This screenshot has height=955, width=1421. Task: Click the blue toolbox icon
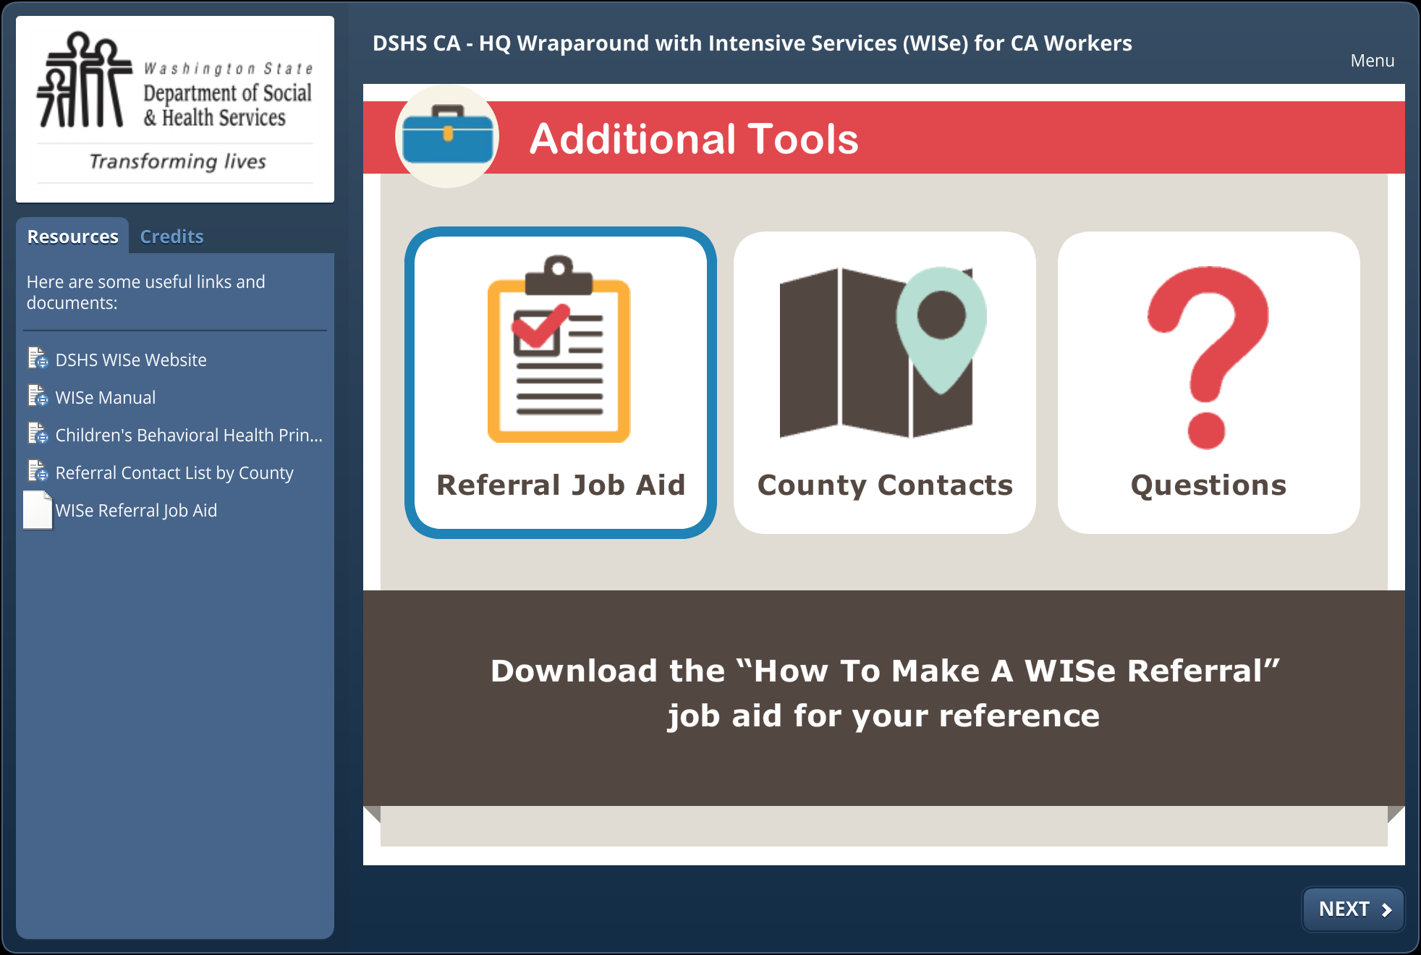pyautogui.click(x=447, y=135)
